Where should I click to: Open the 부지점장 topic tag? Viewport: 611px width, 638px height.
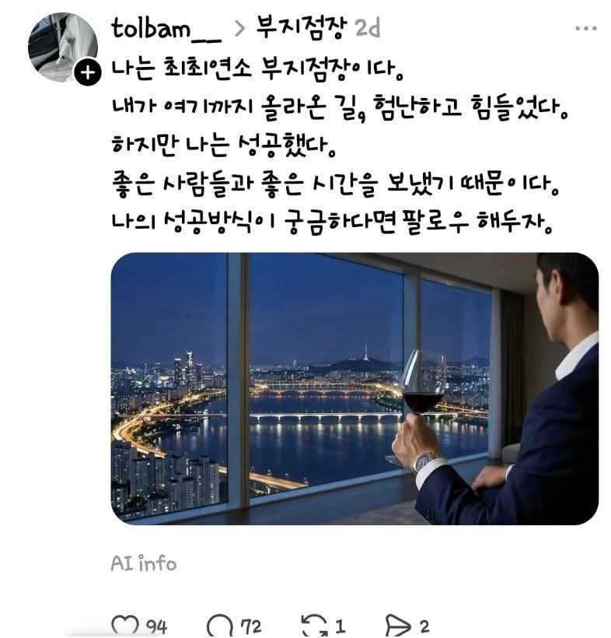point(302,28)
